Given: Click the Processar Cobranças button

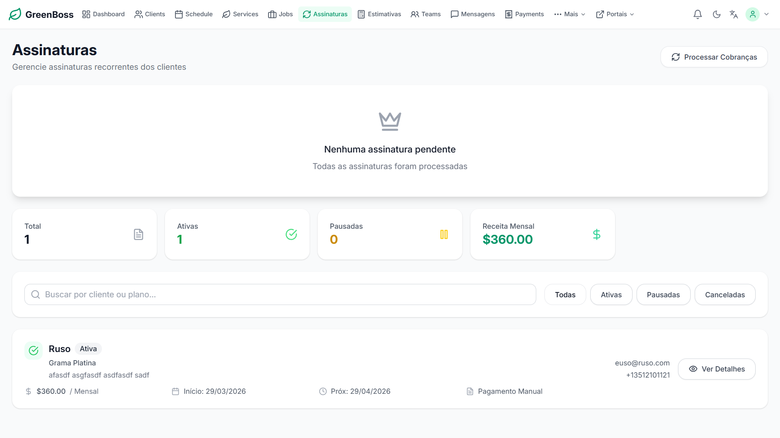Looking at the screenshot, I should pyautogui.click(x=714, y=57).
